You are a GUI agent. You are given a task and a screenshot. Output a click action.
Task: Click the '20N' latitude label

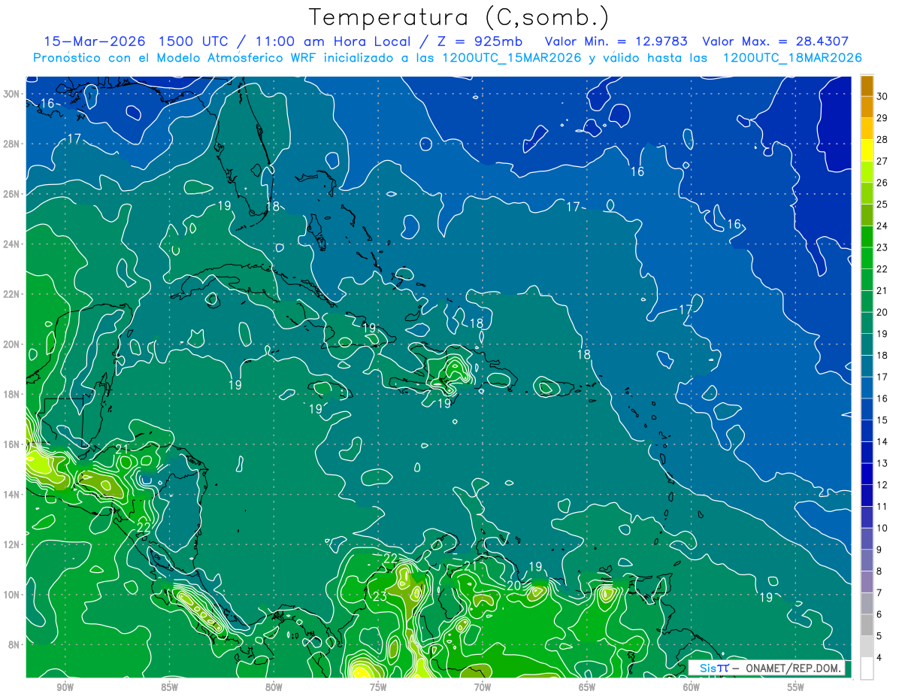(12, 344)
